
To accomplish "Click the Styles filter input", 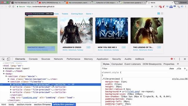I will click(x=134, y=69).
